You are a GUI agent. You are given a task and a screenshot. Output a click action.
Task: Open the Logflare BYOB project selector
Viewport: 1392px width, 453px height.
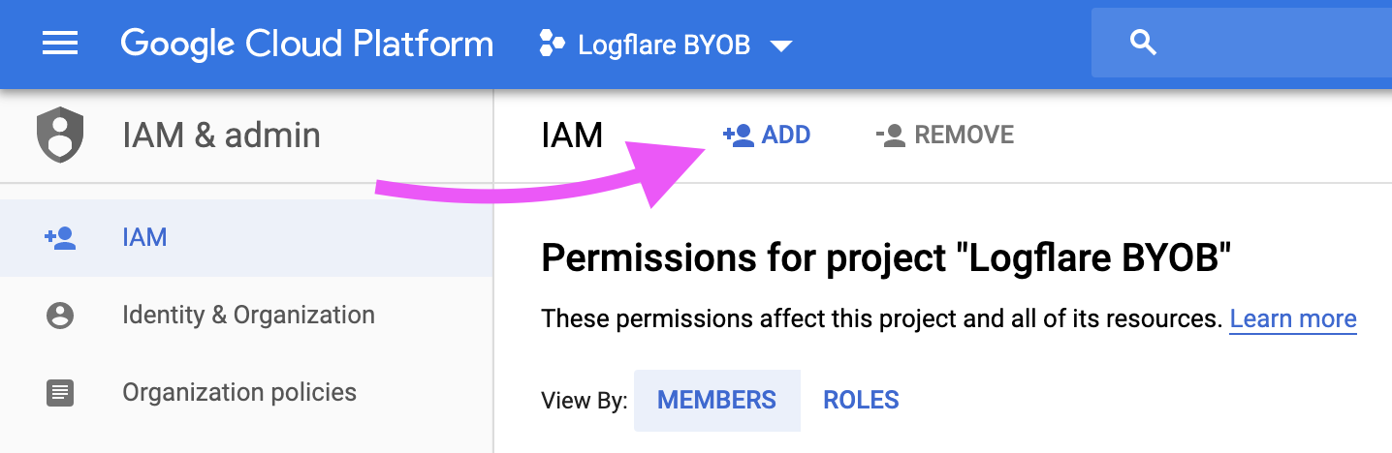pos(664,45)
